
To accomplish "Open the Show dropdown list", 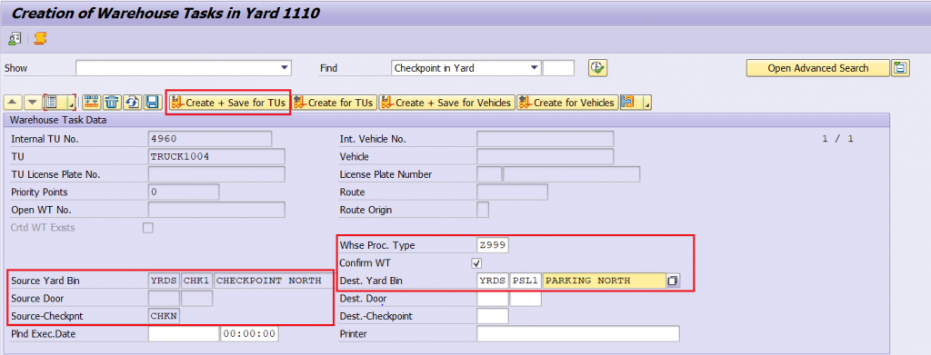I will [x=285, y=68].
